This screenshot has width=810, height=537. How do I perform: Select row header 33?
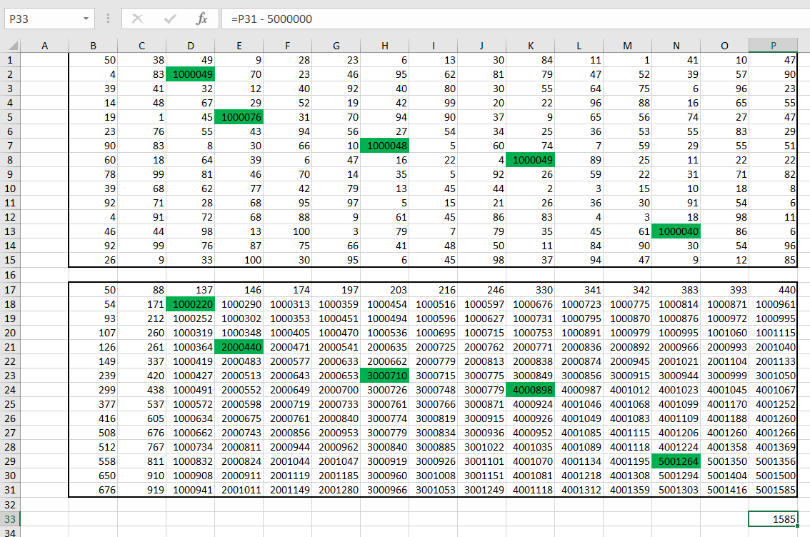click(x=9, y=519)
